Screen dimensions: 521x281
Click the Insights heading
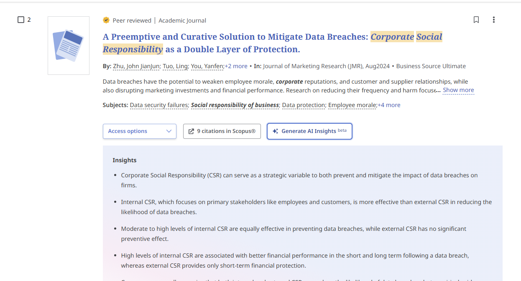click(x=125, y=160)
